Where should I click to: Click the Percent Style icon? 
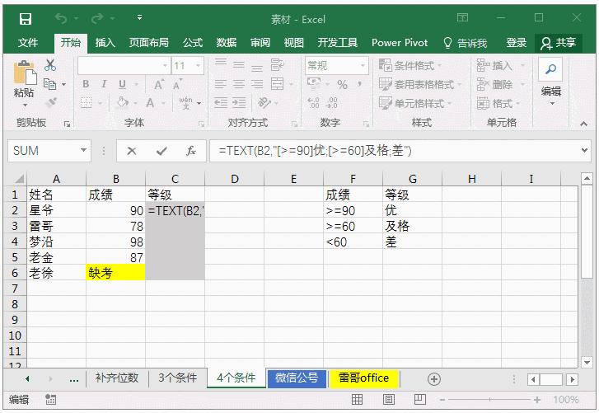tap(342, 84)
